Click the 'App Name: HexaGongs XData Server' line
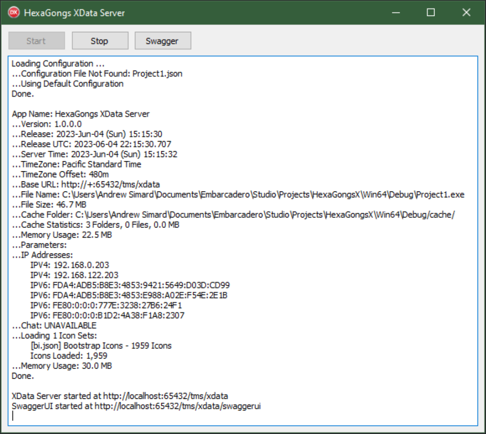Screen dimensions: 486x434 (x=80, y=114)
